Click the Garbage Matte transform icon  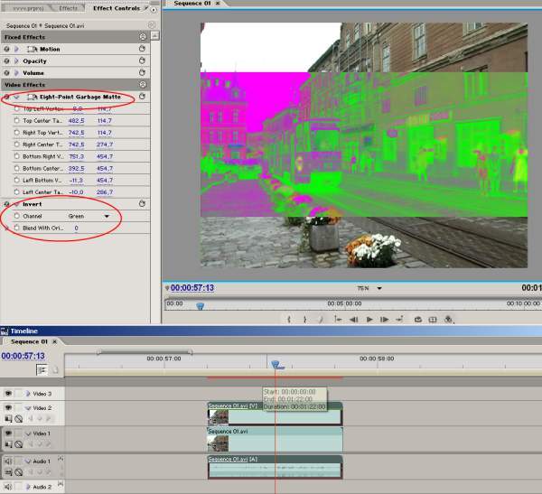coord(33,97)
